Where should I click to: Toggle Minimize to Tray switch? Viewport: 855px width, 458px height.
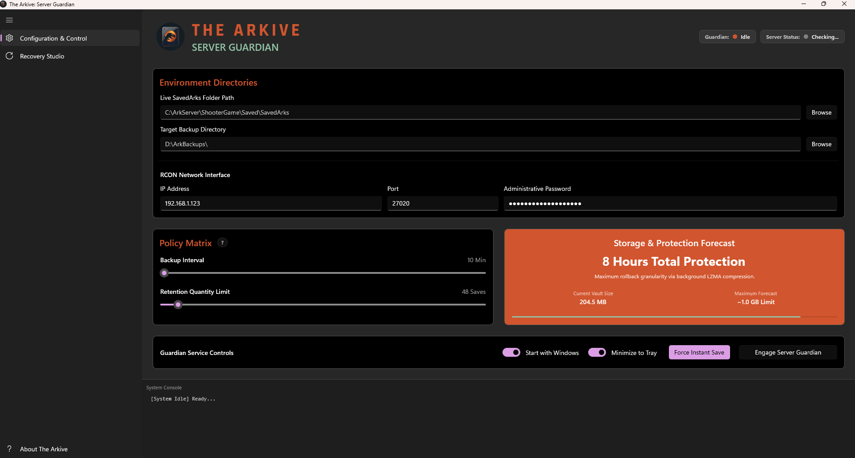(597, 352)
